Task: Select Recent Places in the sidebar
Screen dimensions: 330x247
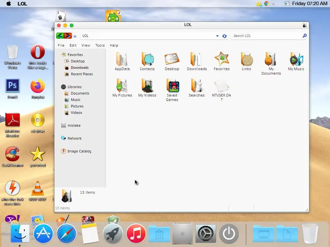Action: [x=79, y=74]
